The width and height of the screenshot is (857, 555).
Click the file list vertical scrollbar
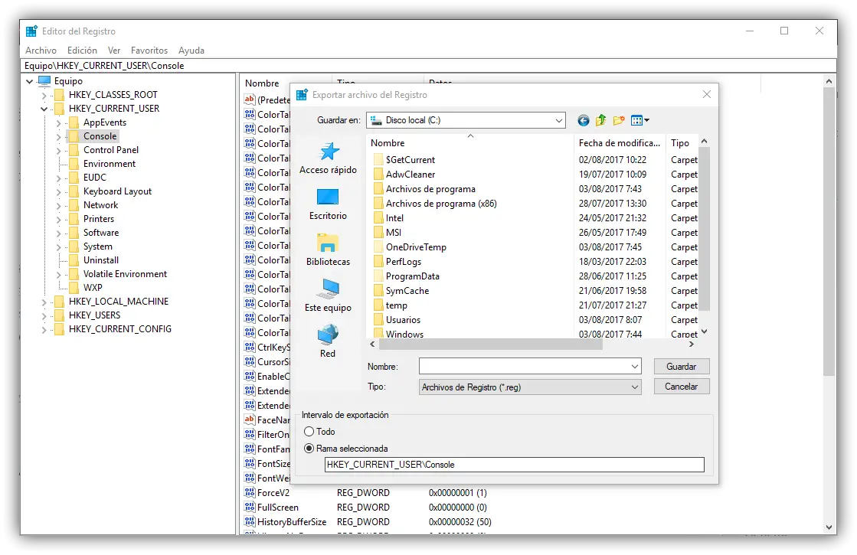point(704,228)
